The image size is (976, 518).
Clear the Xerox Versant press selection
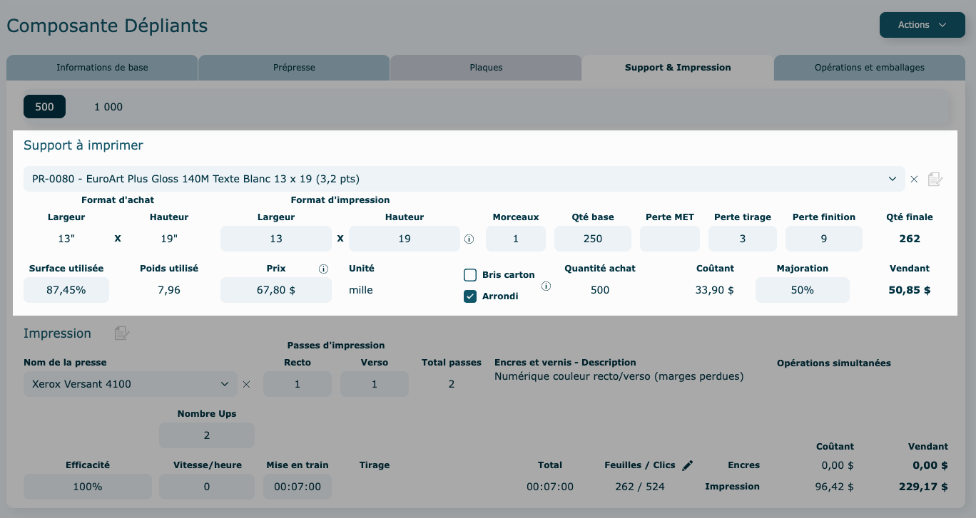click(x=246, y=384)
